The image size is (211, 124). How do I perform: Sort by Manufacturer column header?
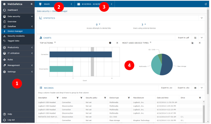pyautogui.click(x=139, y=98)
